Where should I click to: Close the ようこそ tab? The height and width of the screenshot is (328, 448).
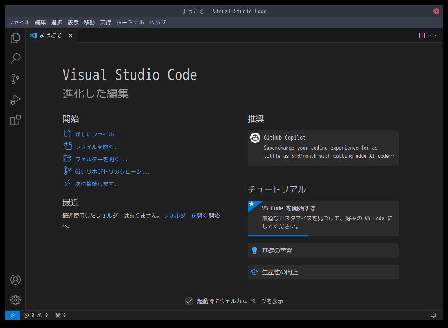coord(71,35)
